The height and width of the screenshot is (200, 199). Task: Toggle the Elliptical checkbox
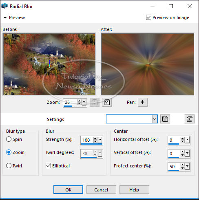click(48, 166)
